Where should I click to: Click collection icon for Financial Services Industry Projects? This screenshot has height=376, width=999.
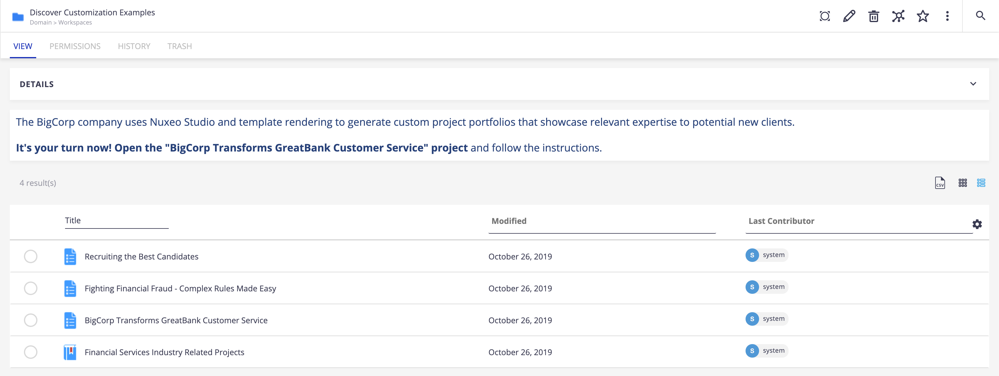coord(70,352)
